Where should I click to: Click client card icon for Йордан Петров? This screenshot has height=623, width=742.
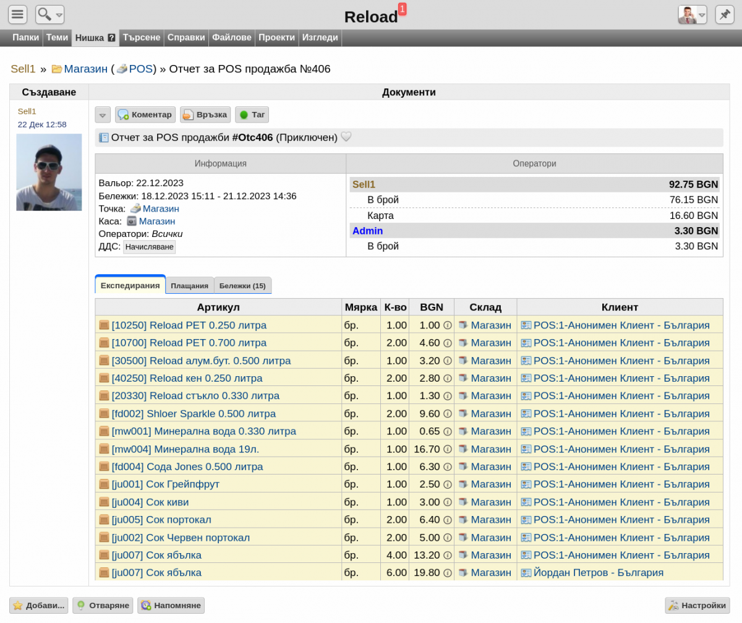coord(526,573)
